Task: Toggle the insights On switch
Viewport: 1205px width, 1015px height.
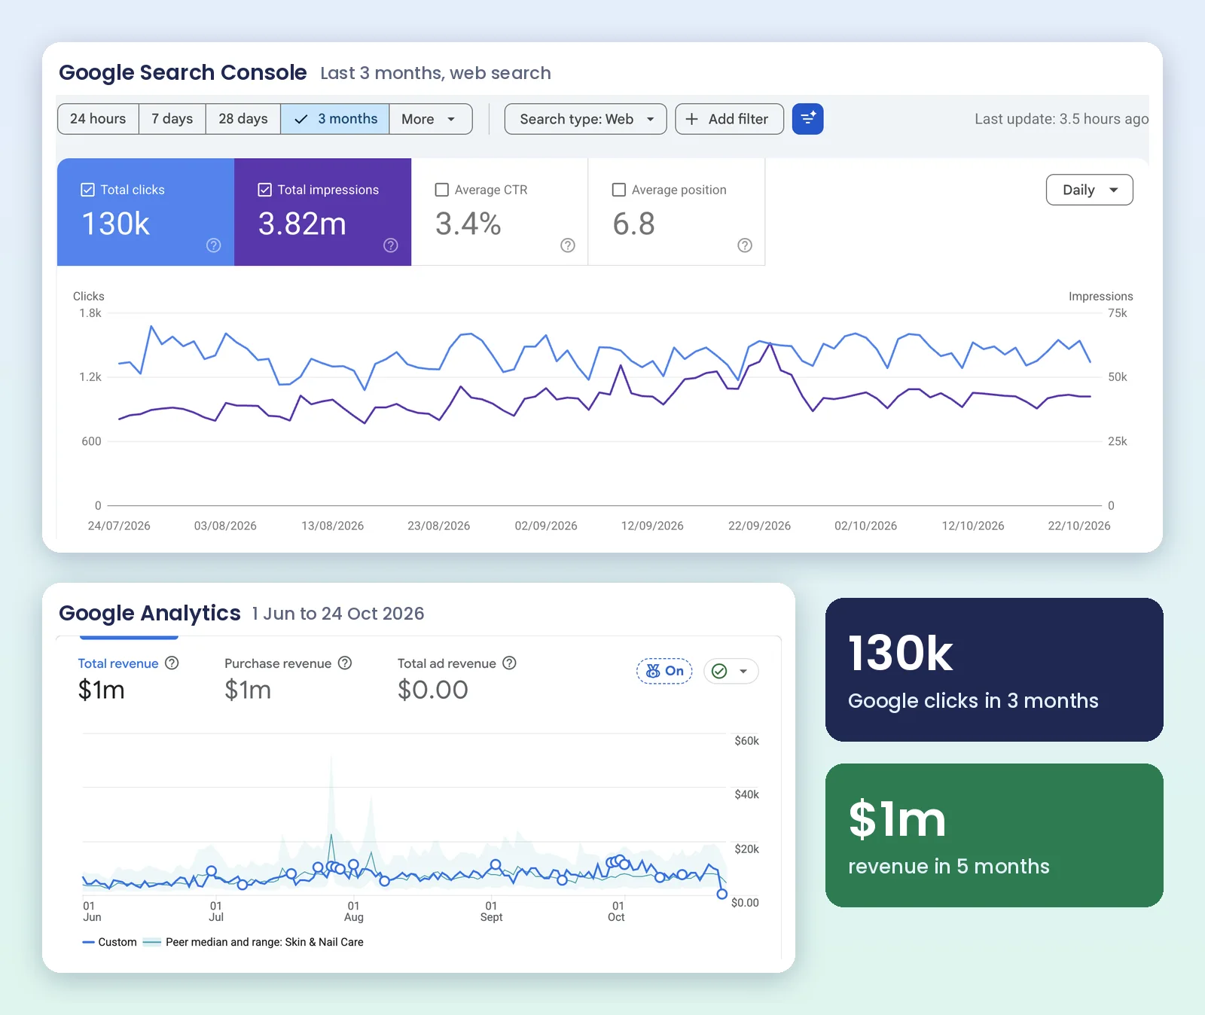Action: pyautogui.click(x=664, y=671)
